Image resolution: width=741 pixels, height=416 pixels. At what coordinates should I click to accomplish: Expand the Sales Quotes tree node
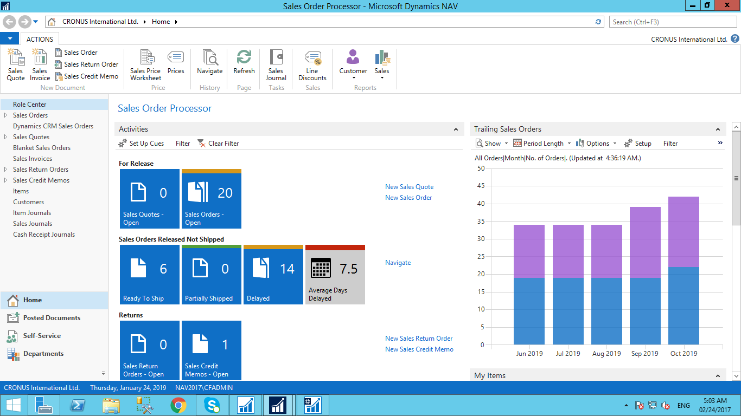coord(5,137)
